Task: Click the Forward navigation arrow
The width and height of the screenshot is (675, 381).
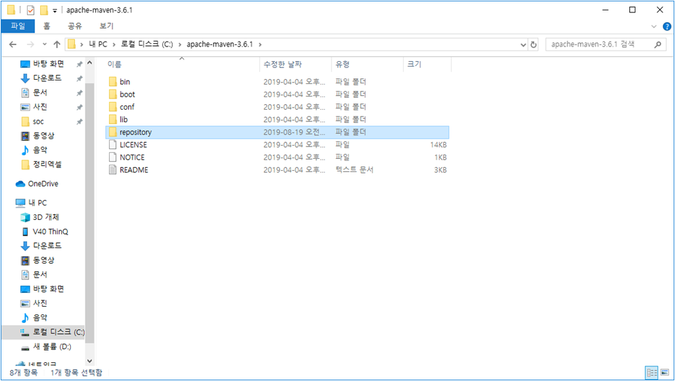Action: point(30,44)
